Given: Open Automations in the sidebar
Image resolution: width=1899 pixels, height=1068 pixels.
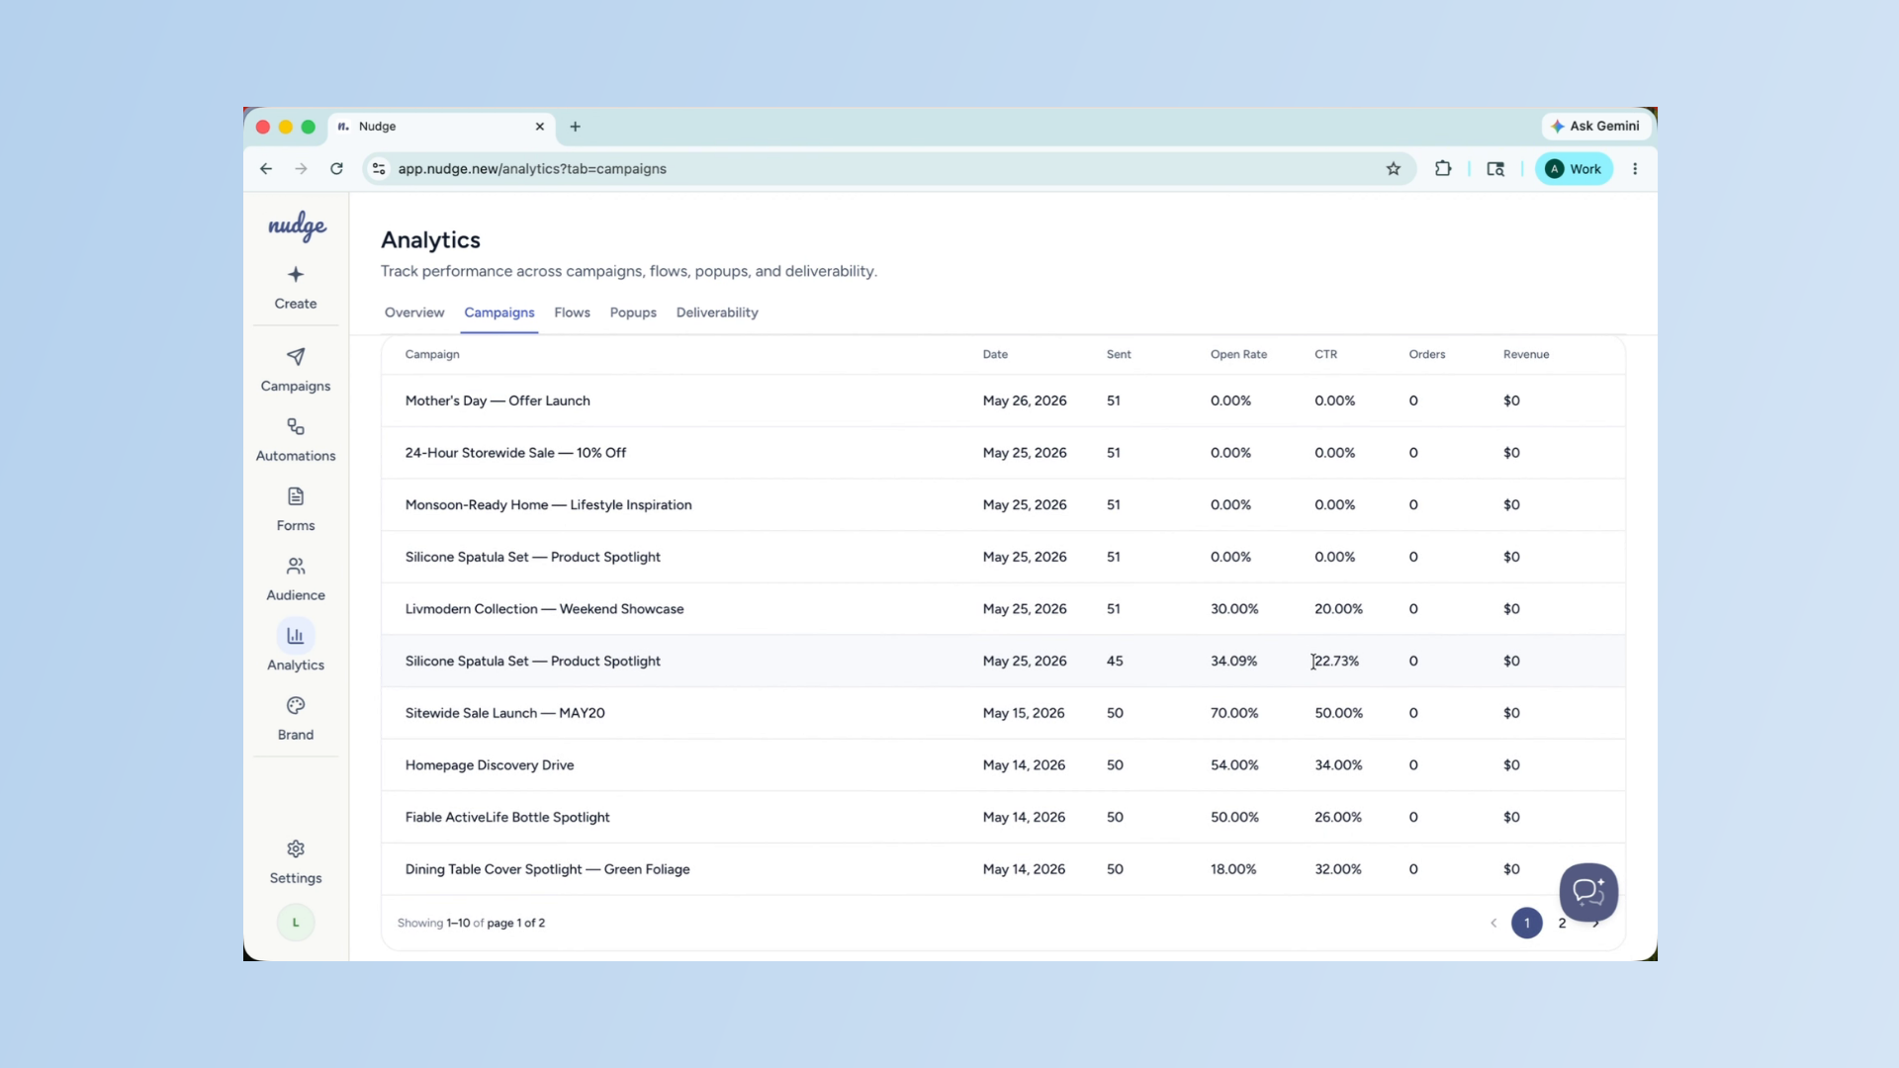Looking at the screenshot, I should click(x=296, y=440).
